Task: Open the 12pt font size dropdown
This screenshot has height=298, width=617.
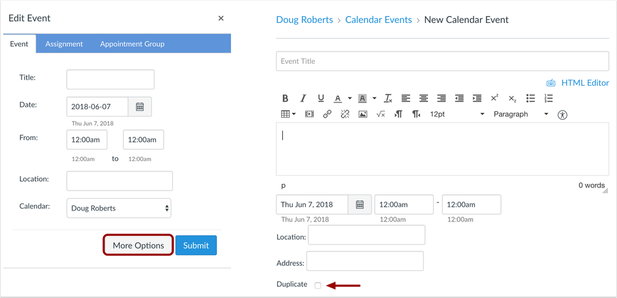Action: click(457, 114)
